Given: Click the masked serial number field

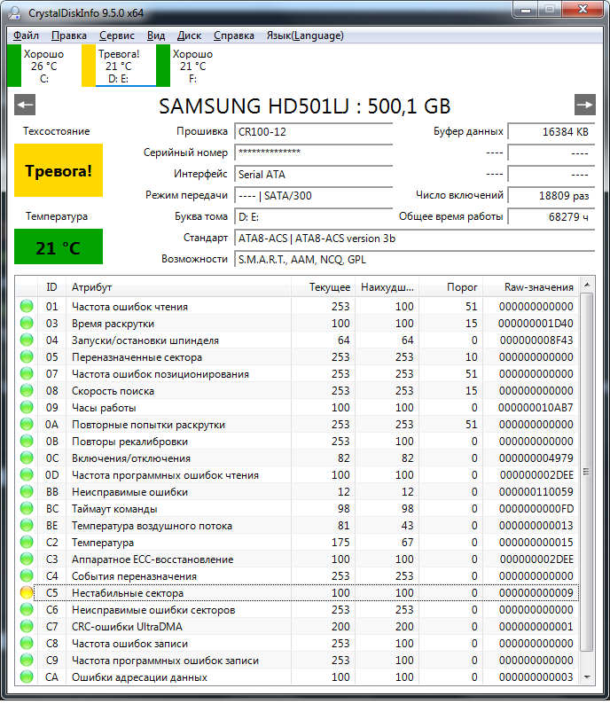Looking at the screenshot, I should (x=313, y=153).
